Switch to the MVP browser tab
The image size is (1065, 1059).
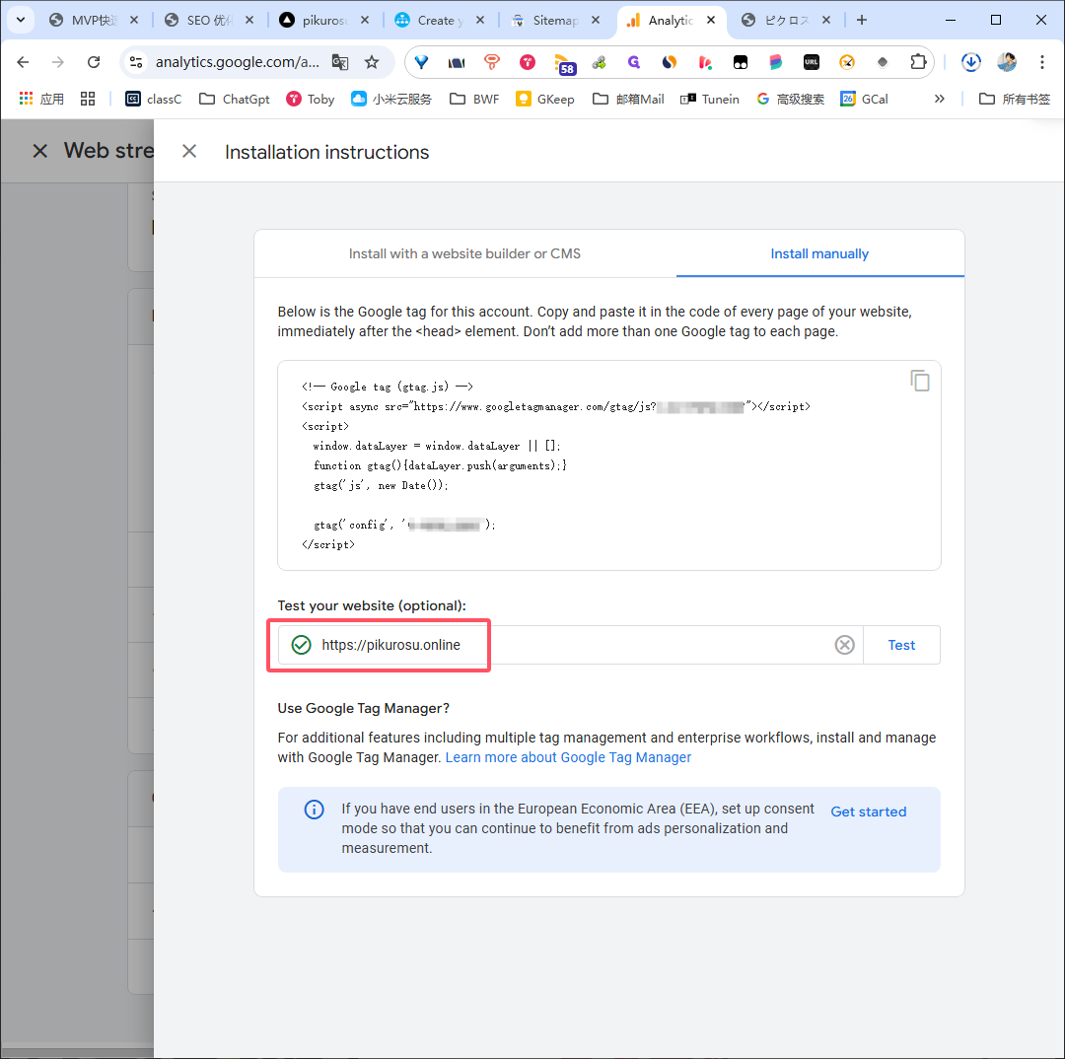[93, 21]
